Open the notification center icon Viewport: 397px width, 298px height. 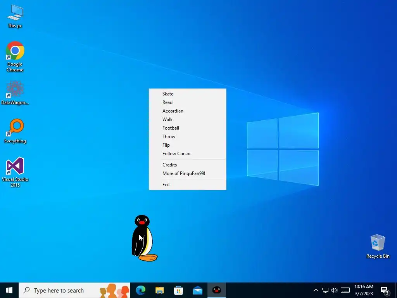pyautogui.click(x=385, y=291)
